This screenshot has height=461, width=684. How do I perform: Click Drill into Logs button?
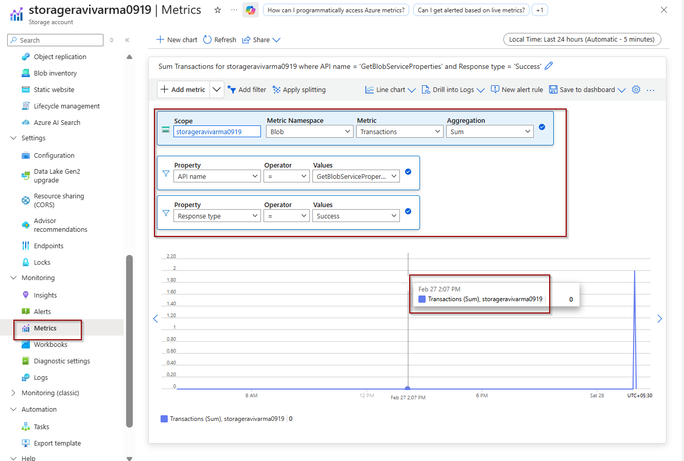(453, 89)
